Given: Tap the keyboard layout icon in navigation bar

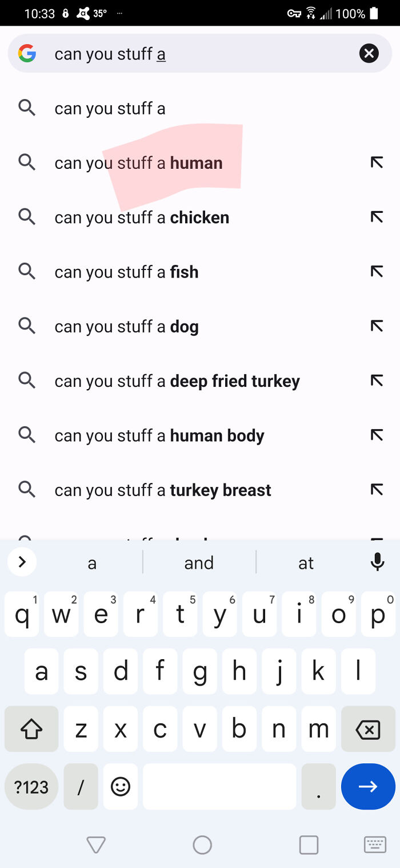Looking at the screenshot, I should [x=375, y=844].
